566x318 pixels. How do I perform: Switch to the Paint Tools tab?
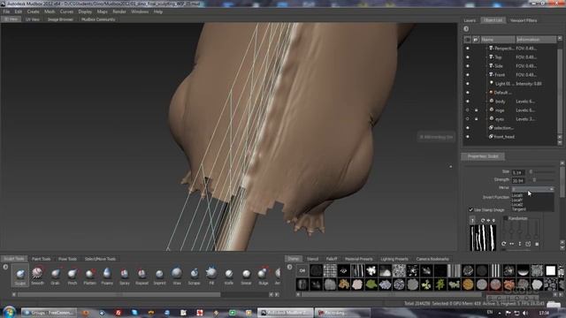(41, 259)
